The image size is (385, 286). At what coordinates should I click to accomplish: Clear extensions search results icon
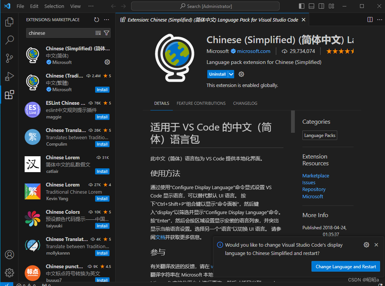pos(98,33)
